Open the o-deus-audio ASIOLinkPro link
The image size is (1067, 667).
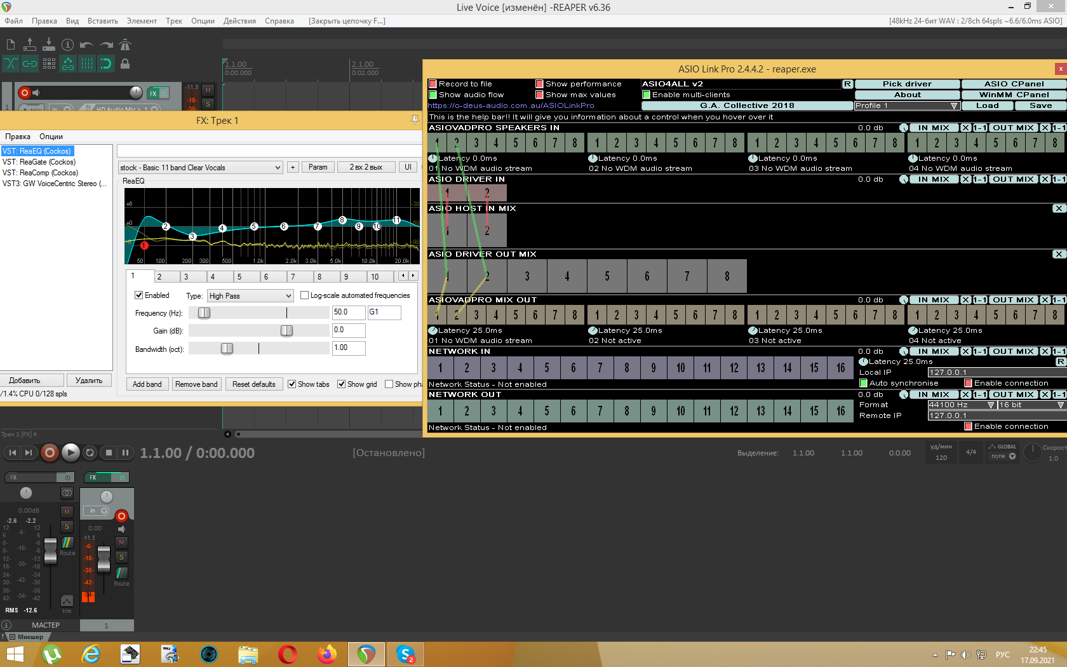click(x=511, y=105)
